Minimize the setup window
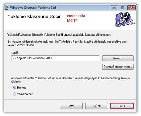141x116 pixels. 114,8
